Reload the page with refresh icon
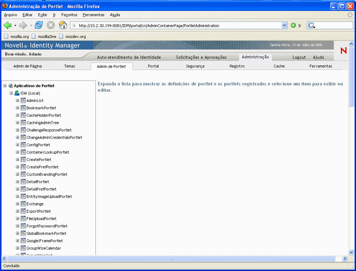Screen dimensions: 356x271 point(39,25)
